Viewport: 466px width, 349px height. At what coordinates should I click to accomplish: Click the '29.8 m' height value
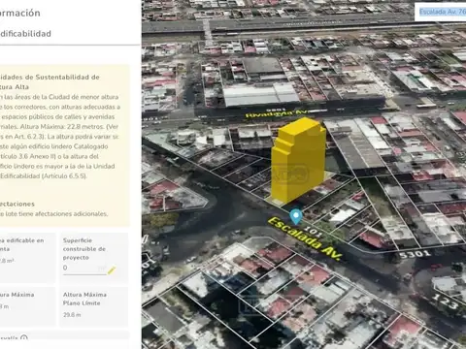tap(72, 315)
